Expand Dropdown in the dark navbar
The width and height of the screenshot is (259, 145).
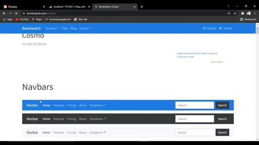click(98, 119)
